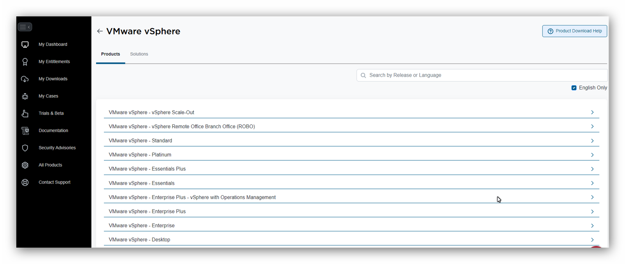Select 'VMware vSphere - Platinum' text

[140, 155]
